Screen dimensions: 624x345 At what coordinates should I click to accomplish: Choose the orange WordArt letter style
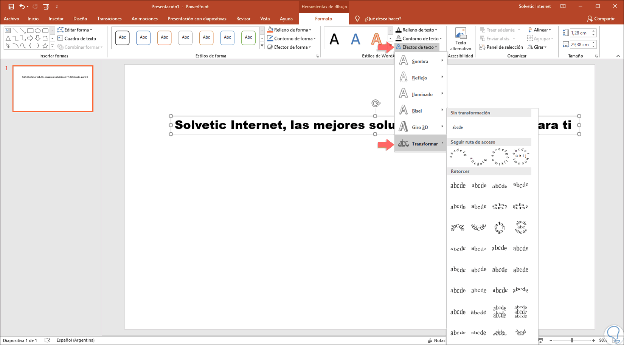pos(376,39)
